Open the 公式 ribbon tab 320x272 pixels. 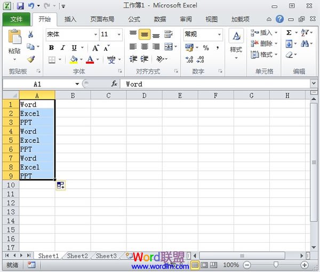pyautogui.click(x=134, y=19)
